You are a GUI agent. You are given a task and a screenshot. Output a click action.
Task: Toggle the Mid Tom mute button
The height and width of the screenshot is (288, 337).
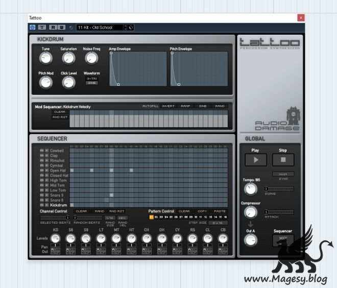point(42,185)
